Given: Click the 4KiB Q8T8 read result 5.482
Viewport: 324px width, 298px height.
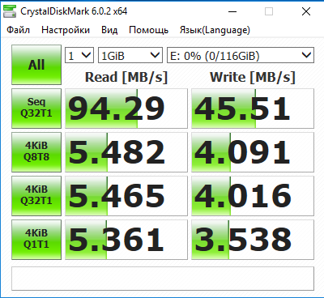Looking at the screenshot, I should click(126, 152).
